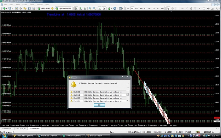
Task: Open the Profiles toolbar icon
Action: coord(10,8)
